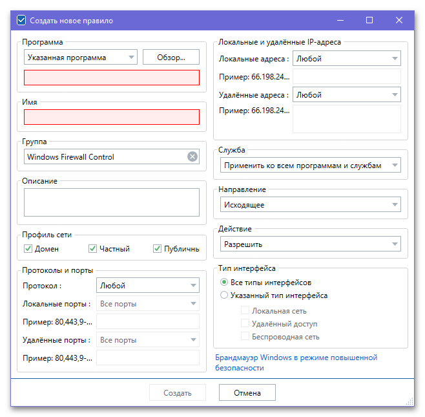The width and height of the screenshot is (425, 417).
Task: Click the remote addresses example text box
Action: coord(347,119)
